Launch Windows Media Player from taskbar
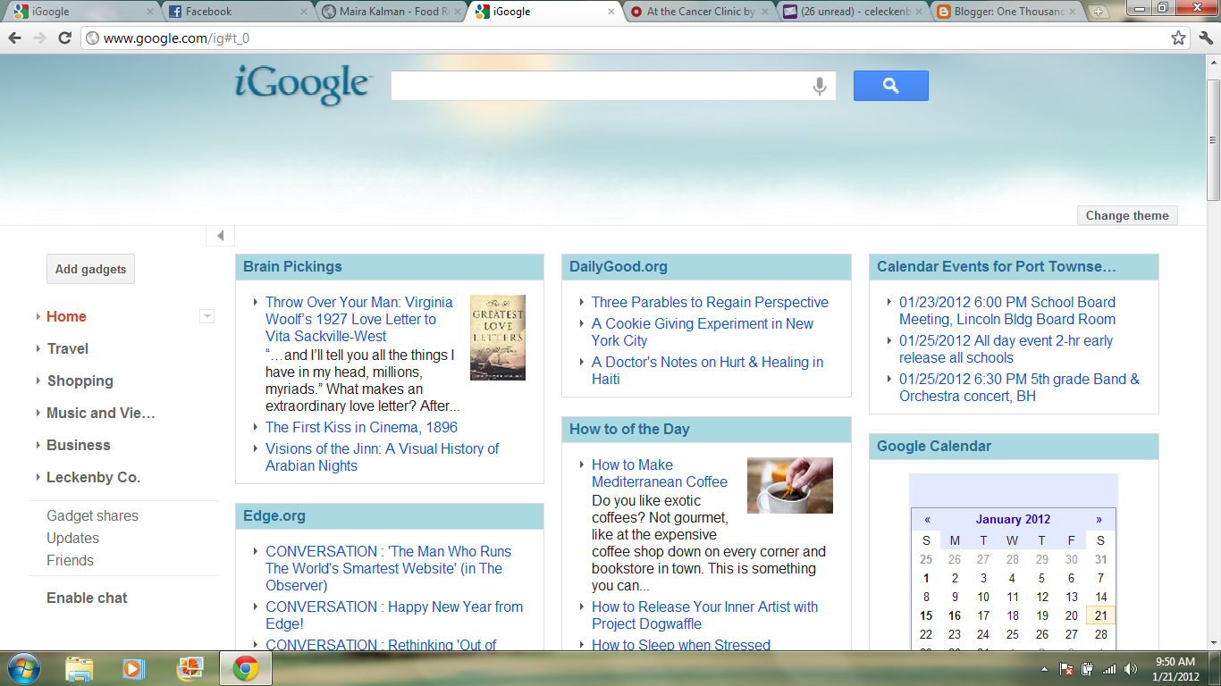Viewport: 1221px width, 686px height. (134, 668)
